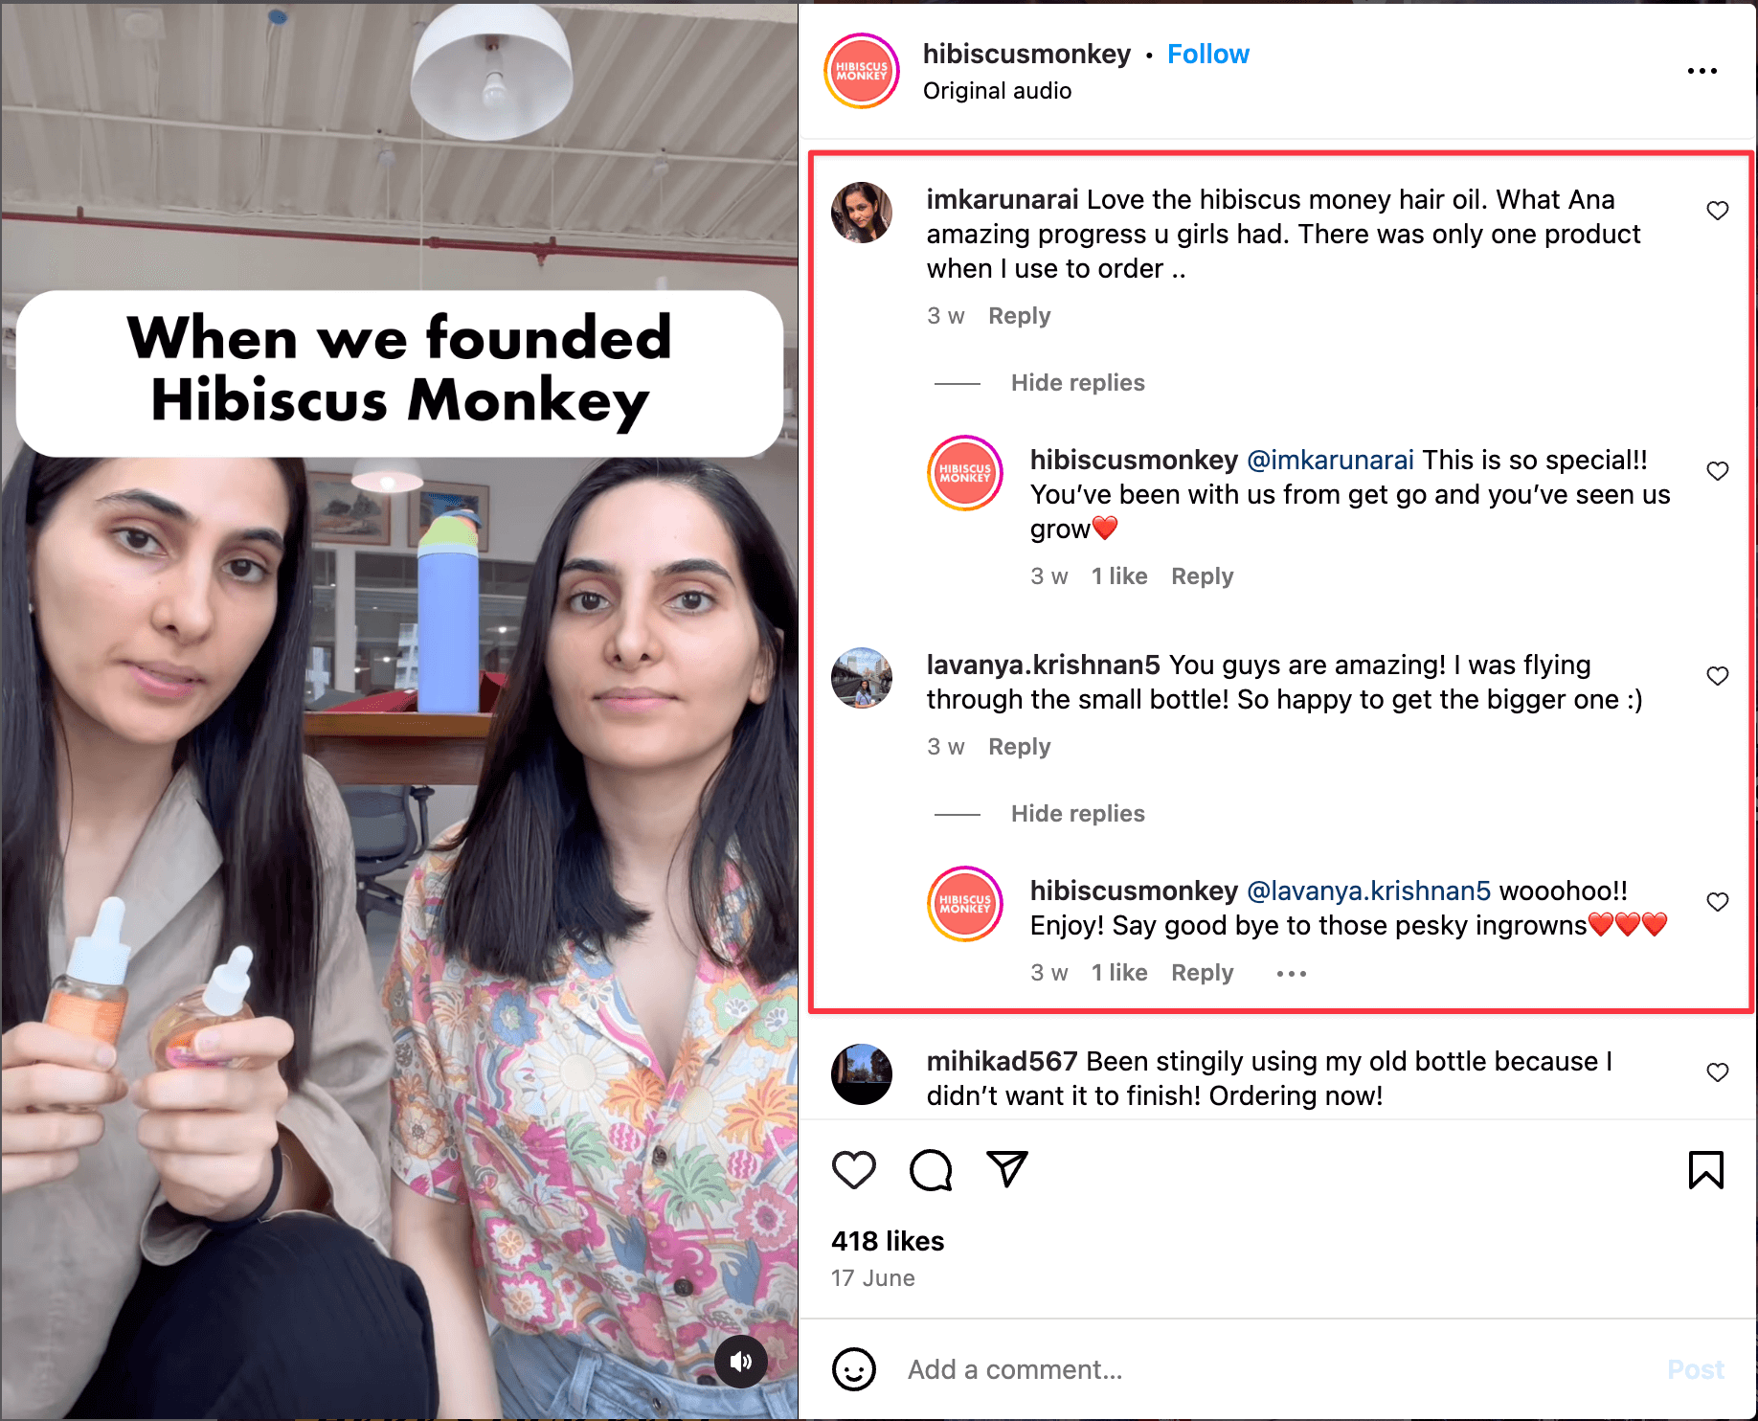Save post with the bookmark icon
The image size is (1758, 1421).
[x=1705, y=1170]
